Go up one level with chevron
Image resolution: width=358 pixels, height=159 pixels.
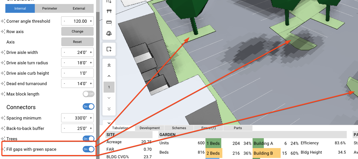click(x=109, y=76)
